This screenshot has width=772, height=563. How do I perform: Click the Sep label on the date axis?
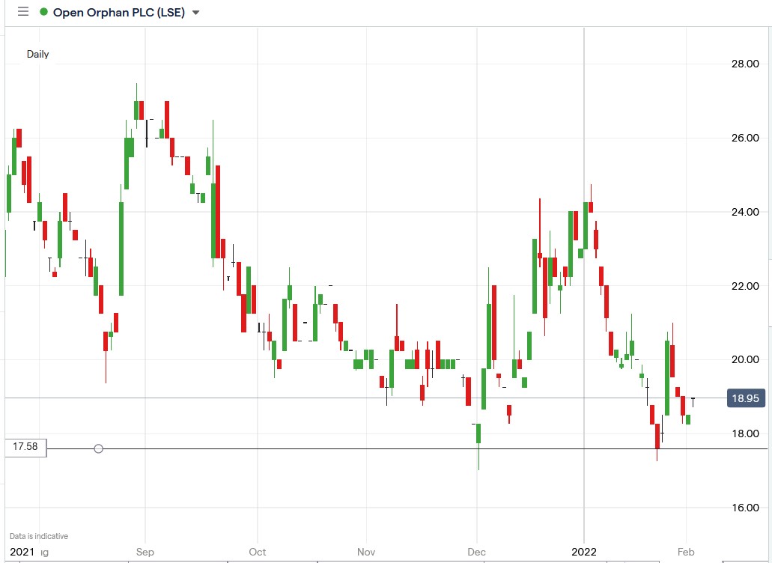(x=145, y=552)
